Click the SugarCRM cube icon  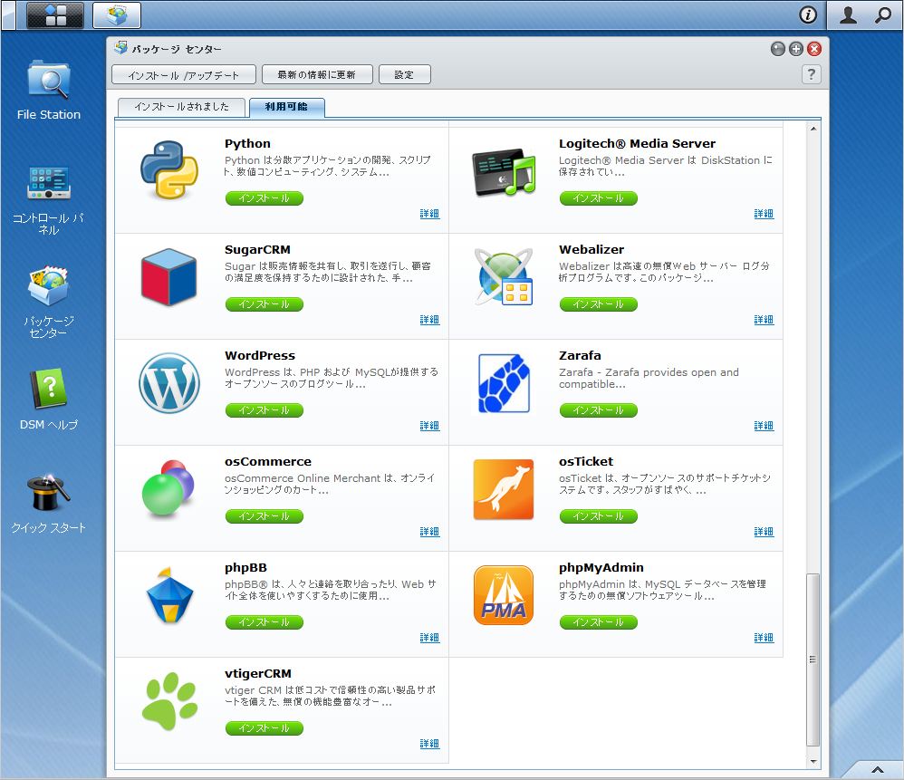tap(168, 276)
